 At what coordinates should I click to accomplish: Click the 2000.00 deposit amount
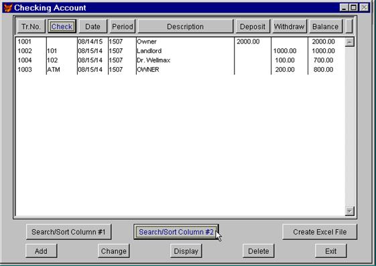pos(248,42)
